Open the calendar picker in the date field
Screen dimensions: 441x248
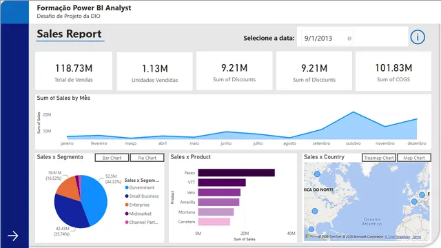[x=349, y=39]
